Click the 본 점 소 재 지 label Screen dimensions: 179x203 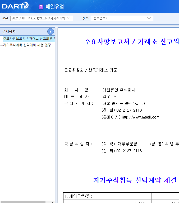pyautogui.click(x=79, y=103)
